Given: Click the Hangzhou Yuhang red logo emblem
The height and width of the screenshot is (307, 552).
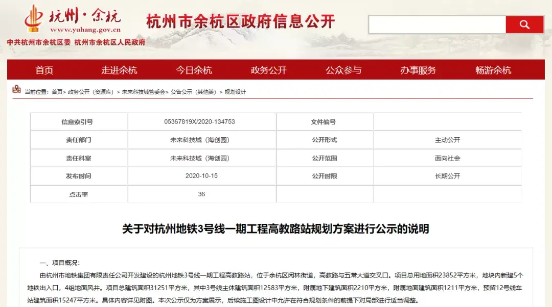Looking at the screenshot, I should pyautogui.click(x=34, y=17).
